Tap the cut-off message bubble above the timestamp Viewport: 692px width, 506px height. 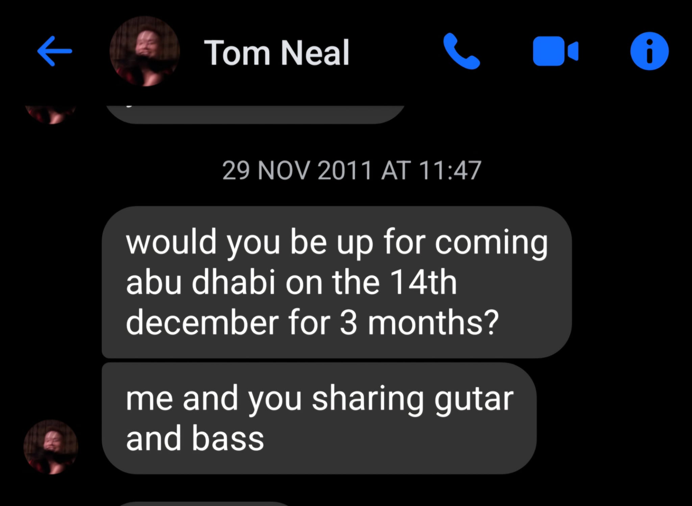pos(255,114)
